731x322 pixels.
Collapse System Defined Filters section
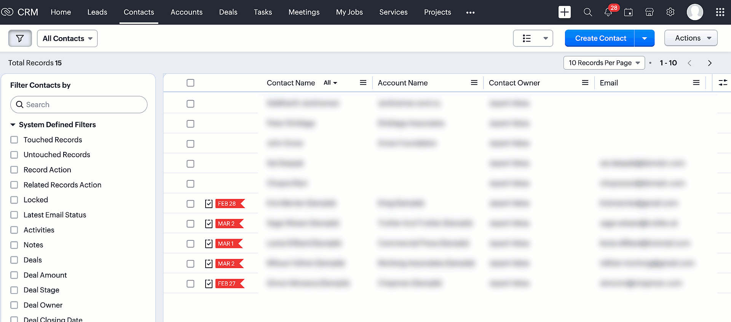tap(13, 125)
